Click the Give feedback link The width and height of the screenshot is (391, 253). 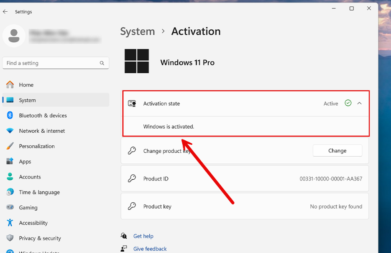click(150, 249)
